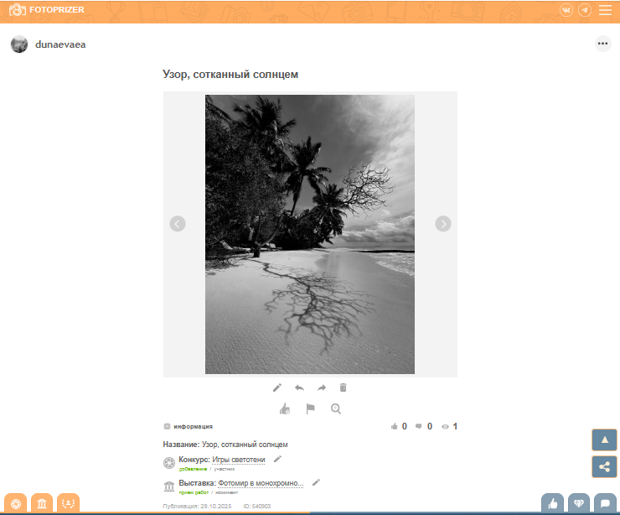Like the photo with thumbs-up icon below image
The height and width of the screenshot is (515, 620).
[x=285, y=409]
